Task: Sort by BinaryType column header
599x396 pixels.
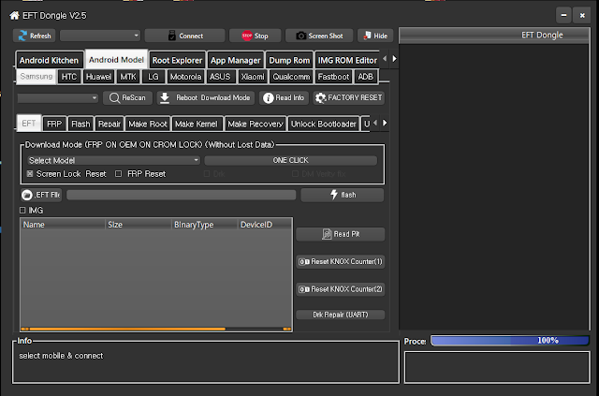Action: [205, 225]
